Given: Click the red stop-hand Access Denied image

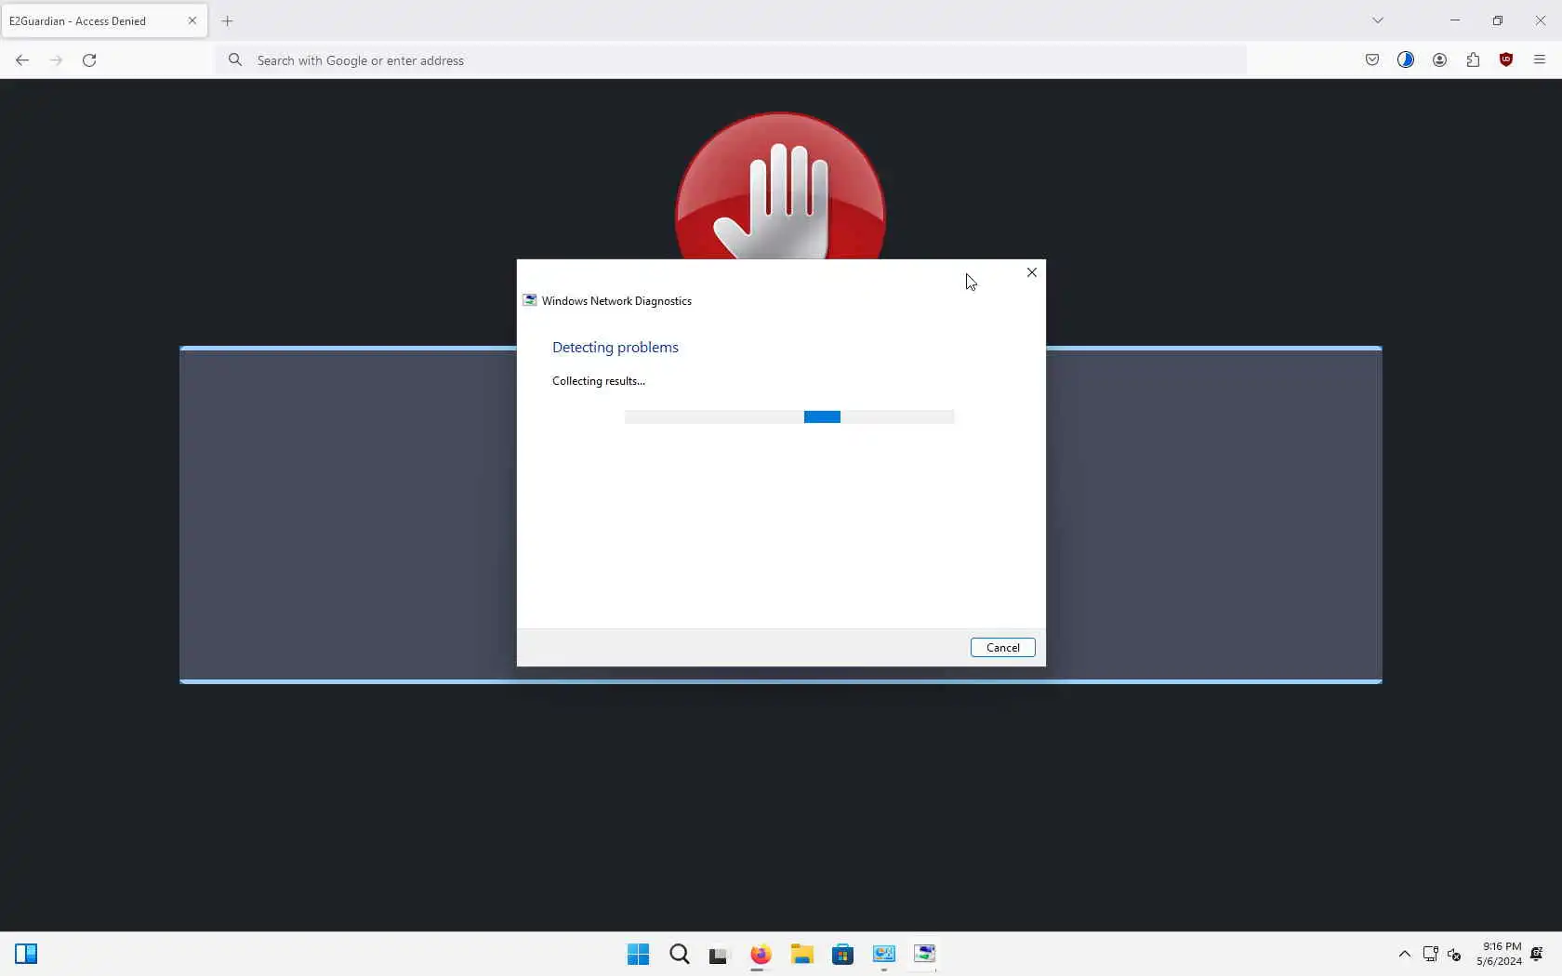Looking at the screenshot, I should (780, 186).
